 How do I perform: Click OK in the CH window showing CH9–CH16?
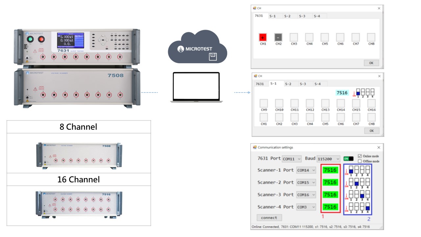[372, 131]
